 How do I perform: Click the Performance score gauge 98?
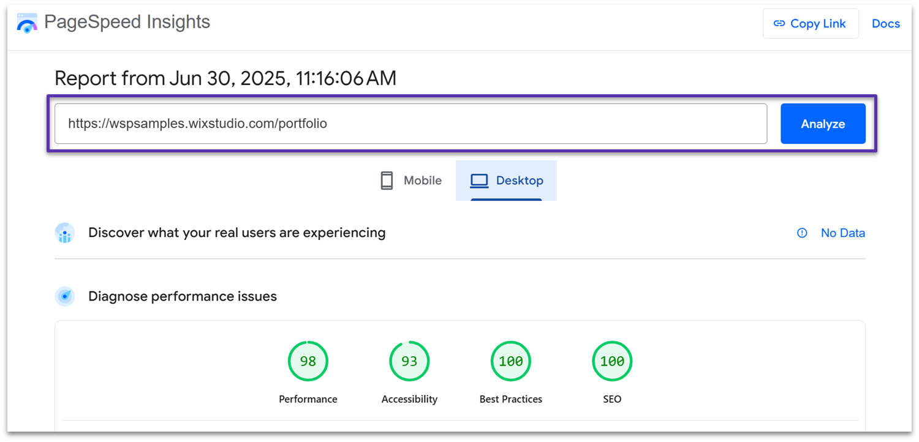tap(308, 361)
